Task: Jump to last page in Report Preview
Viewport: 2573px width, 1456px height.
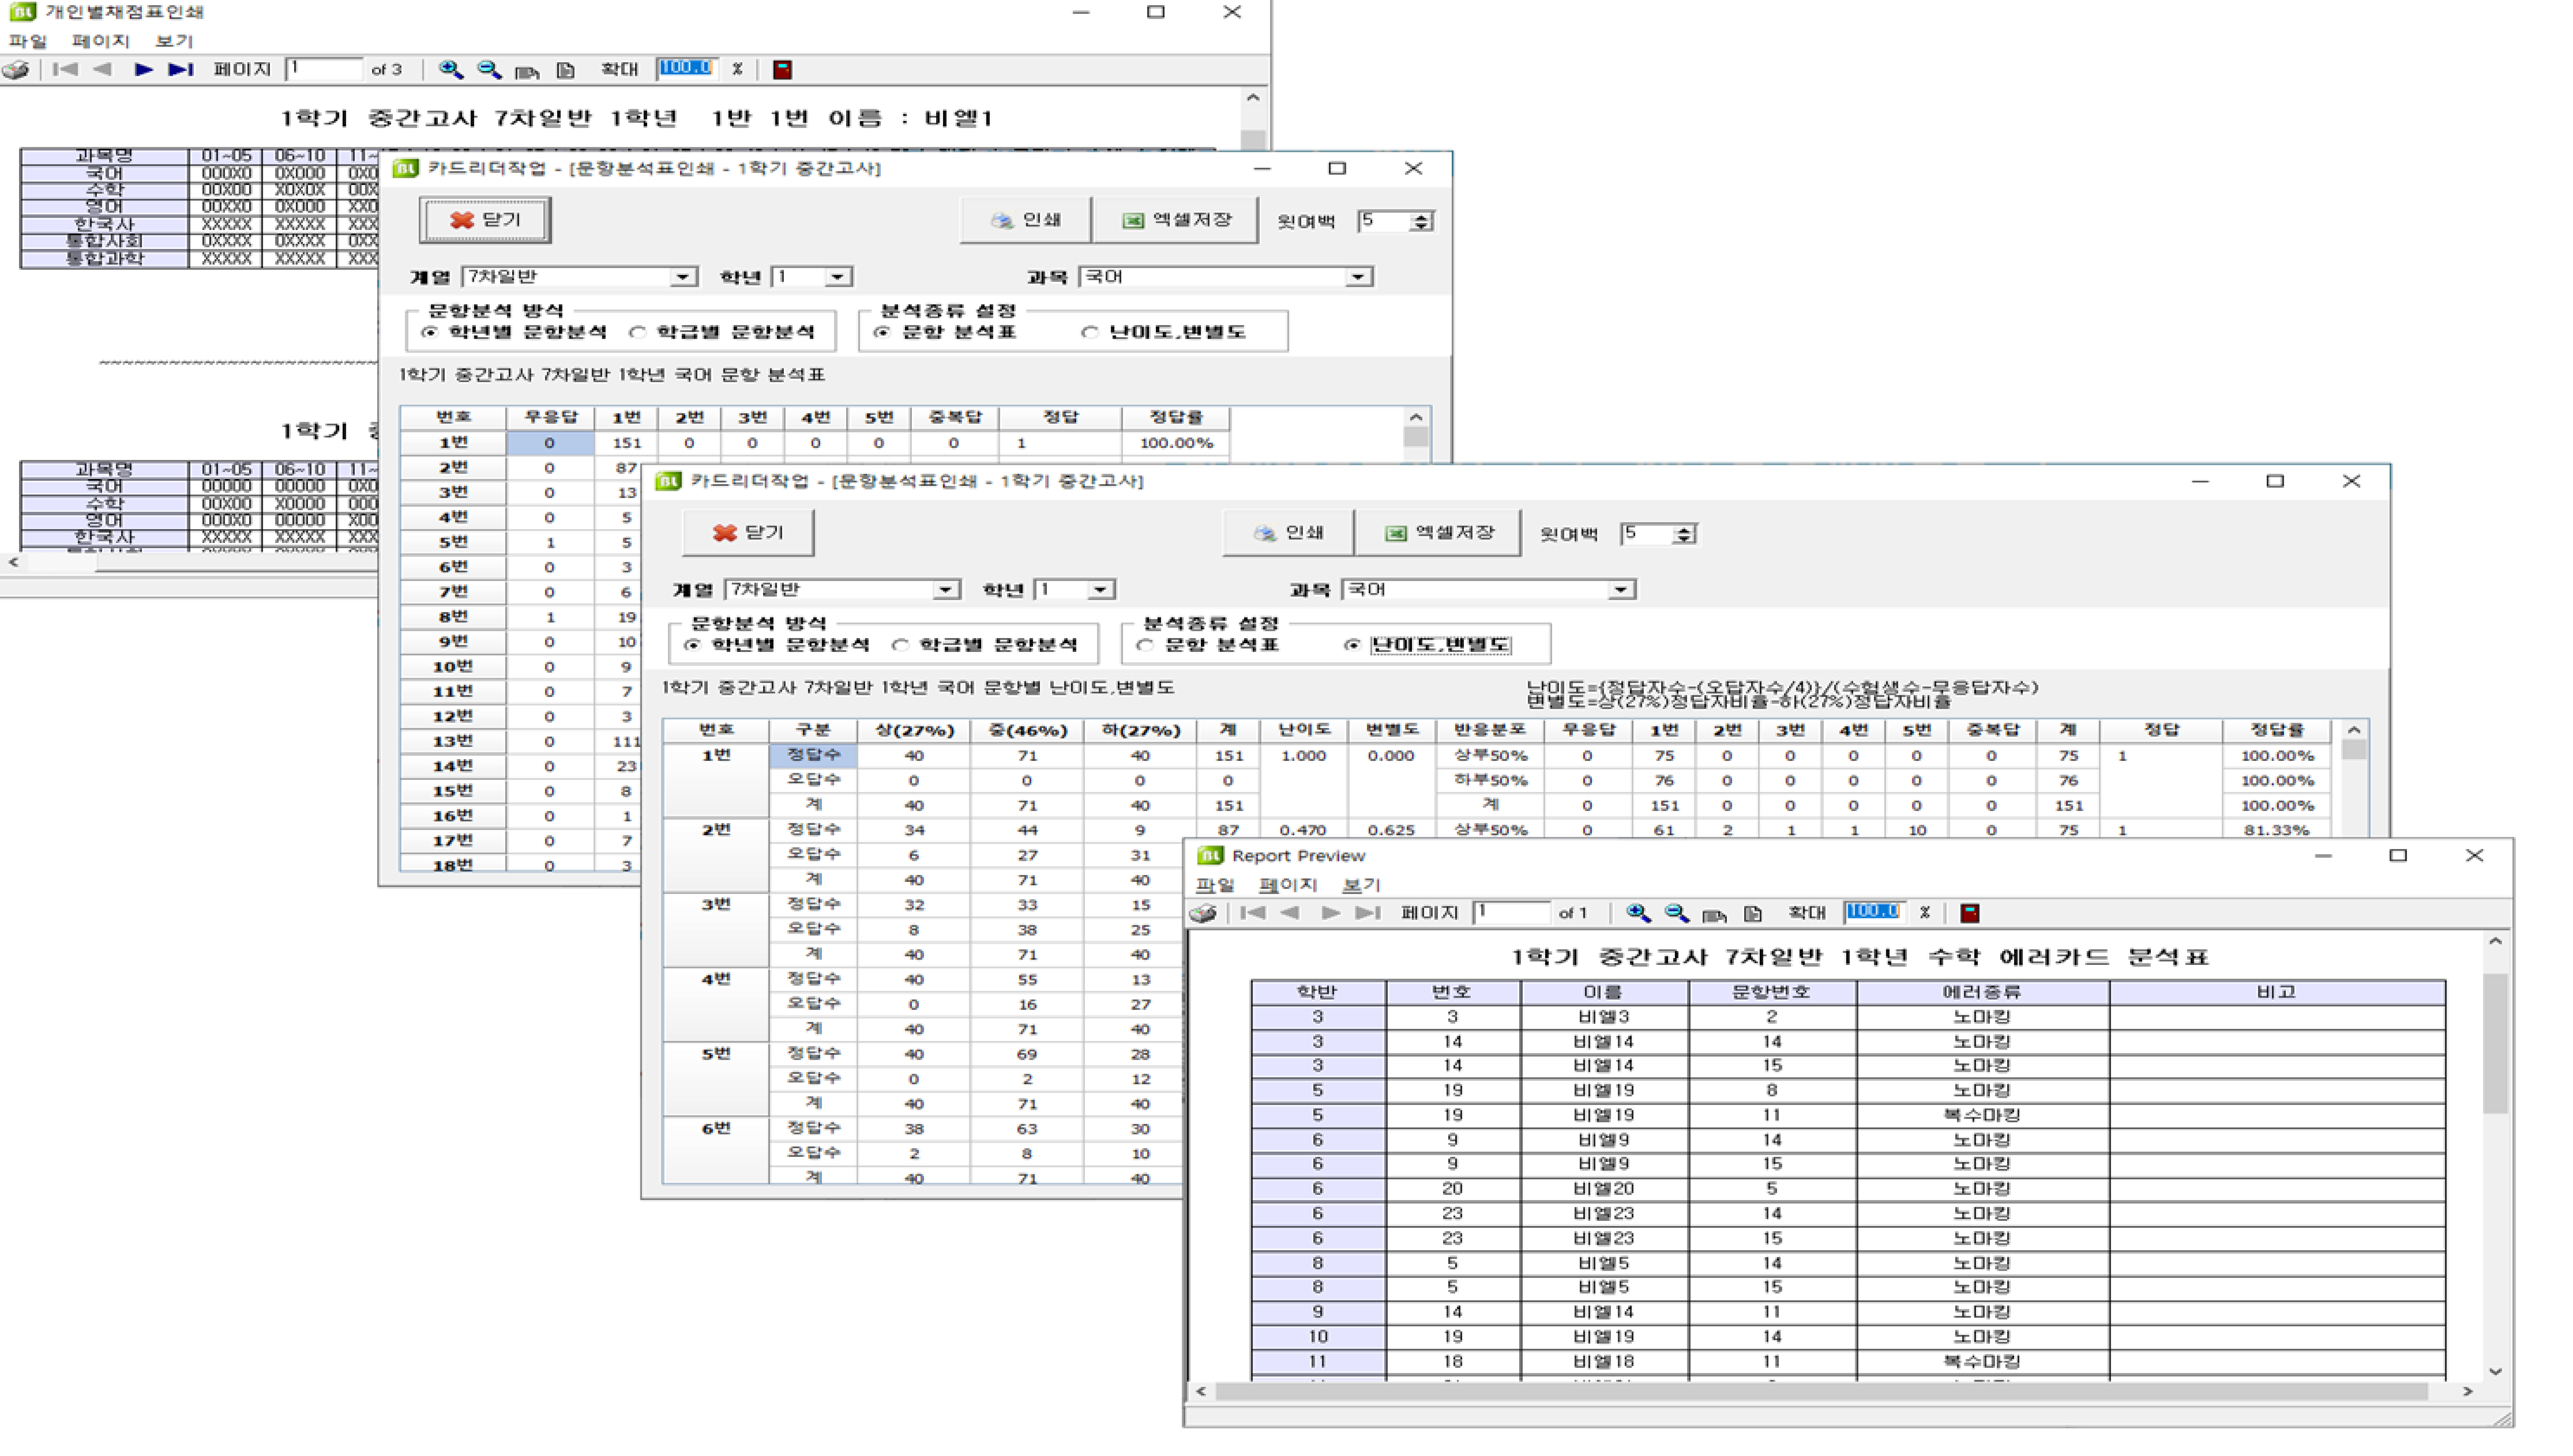Action: (x=1367, y=913)
